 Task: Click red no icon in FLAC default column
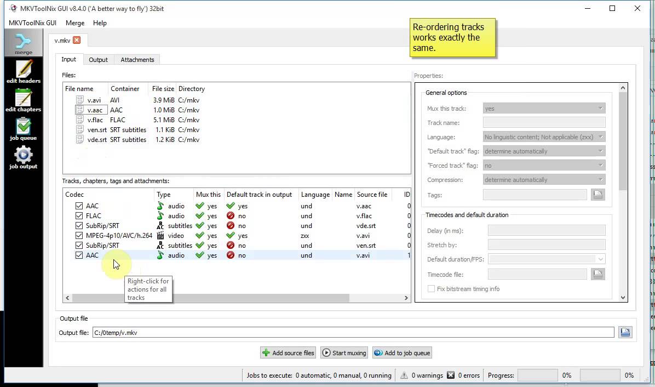(231, 215)
